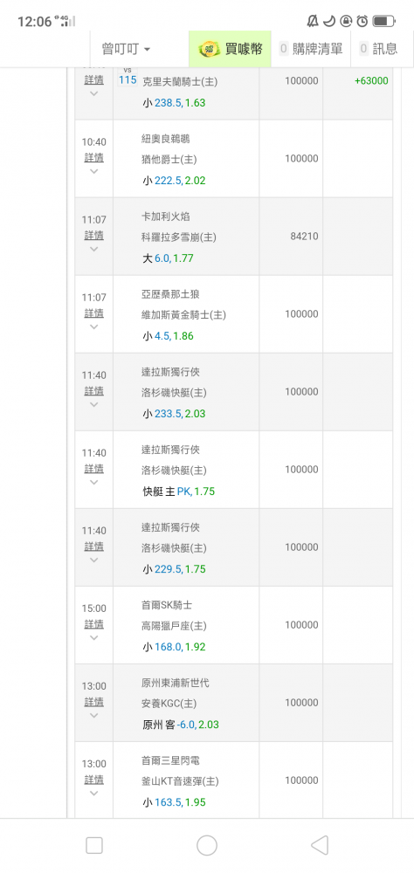
Task: Open 詳情 link for 首爾三星閃電 game
Action: point(93,780)
